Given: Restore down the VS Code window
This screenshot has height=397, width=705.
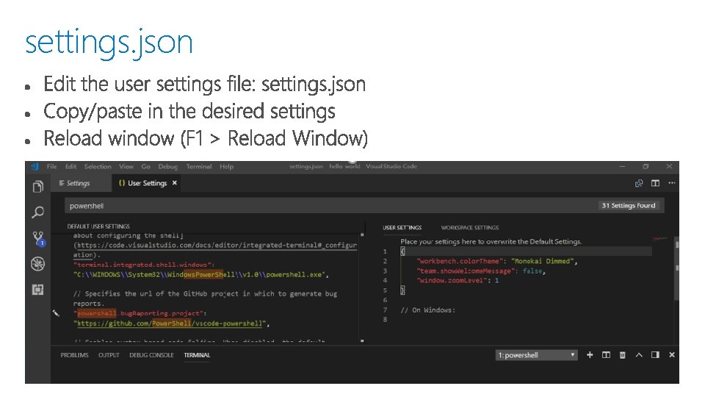Looking at the screenshot, I should point(646,167).
